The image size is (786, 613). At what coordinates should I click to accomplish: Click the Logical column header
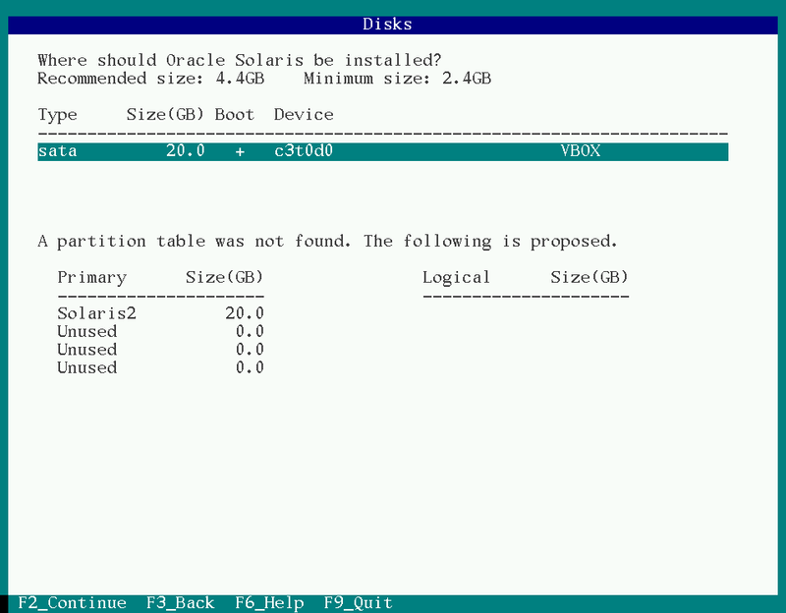click(456, 277)
